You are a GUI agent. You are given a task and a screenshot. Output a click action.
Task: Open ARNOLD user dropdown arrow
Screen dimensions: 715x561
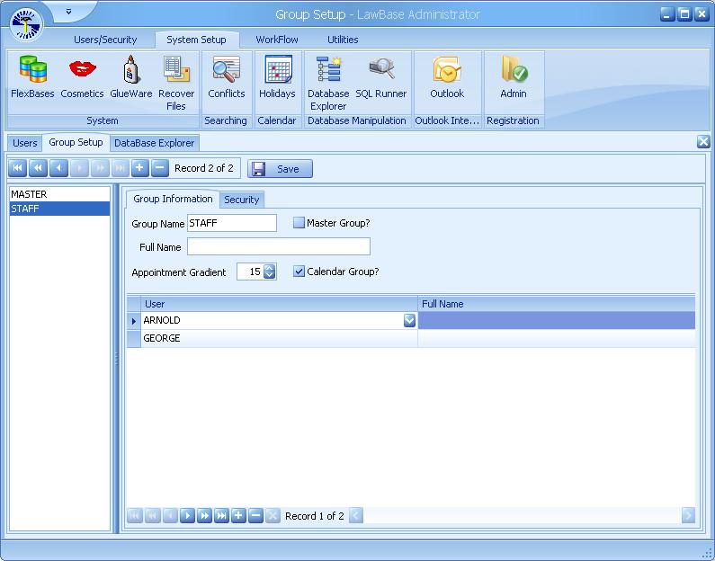pos(409,320)
